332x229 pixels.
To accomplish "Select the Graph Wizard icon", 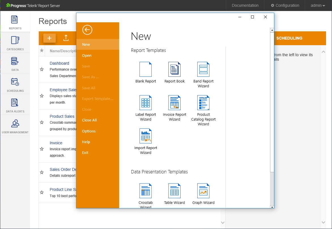I will (203, 191).
